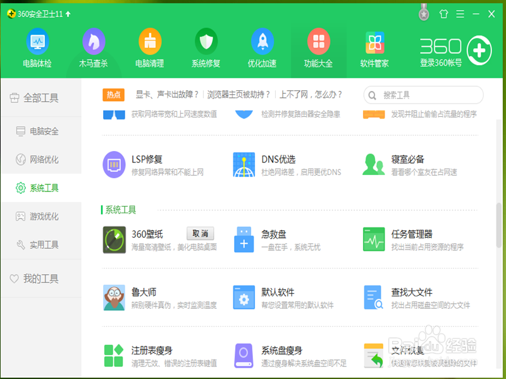Screen dimensions: 506x379
Task: Click 急救盘 tool title text
Action: 274,234
